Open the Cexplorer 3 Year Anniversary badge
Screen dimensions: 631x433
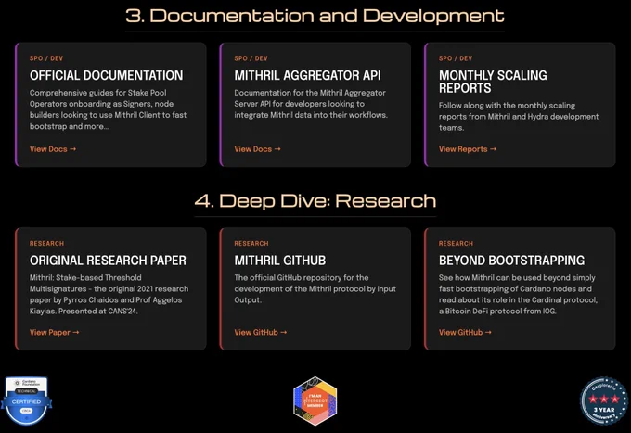tap(604, 401)
